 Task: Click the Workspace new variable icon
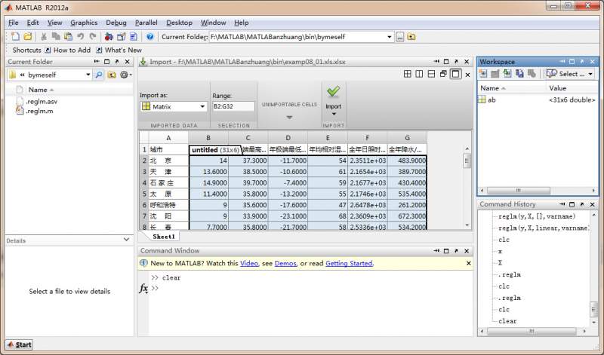483,73
